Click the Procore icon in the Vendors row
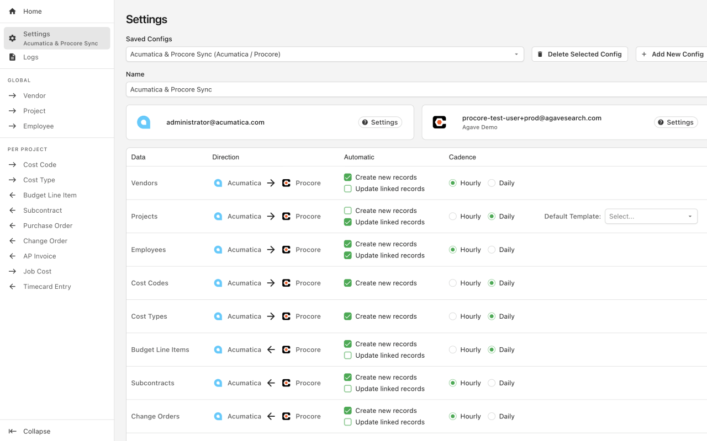Viewport: 707px width, 441px height. click(x=286, y=183)
